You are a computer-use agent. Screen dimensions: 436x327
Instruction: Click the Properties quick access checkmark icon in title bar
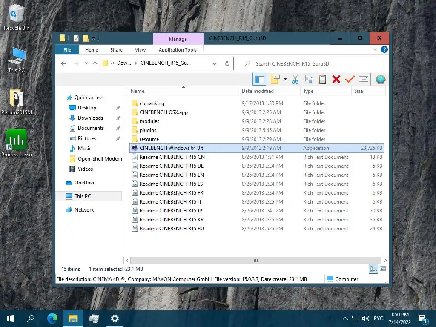(76, 38)
